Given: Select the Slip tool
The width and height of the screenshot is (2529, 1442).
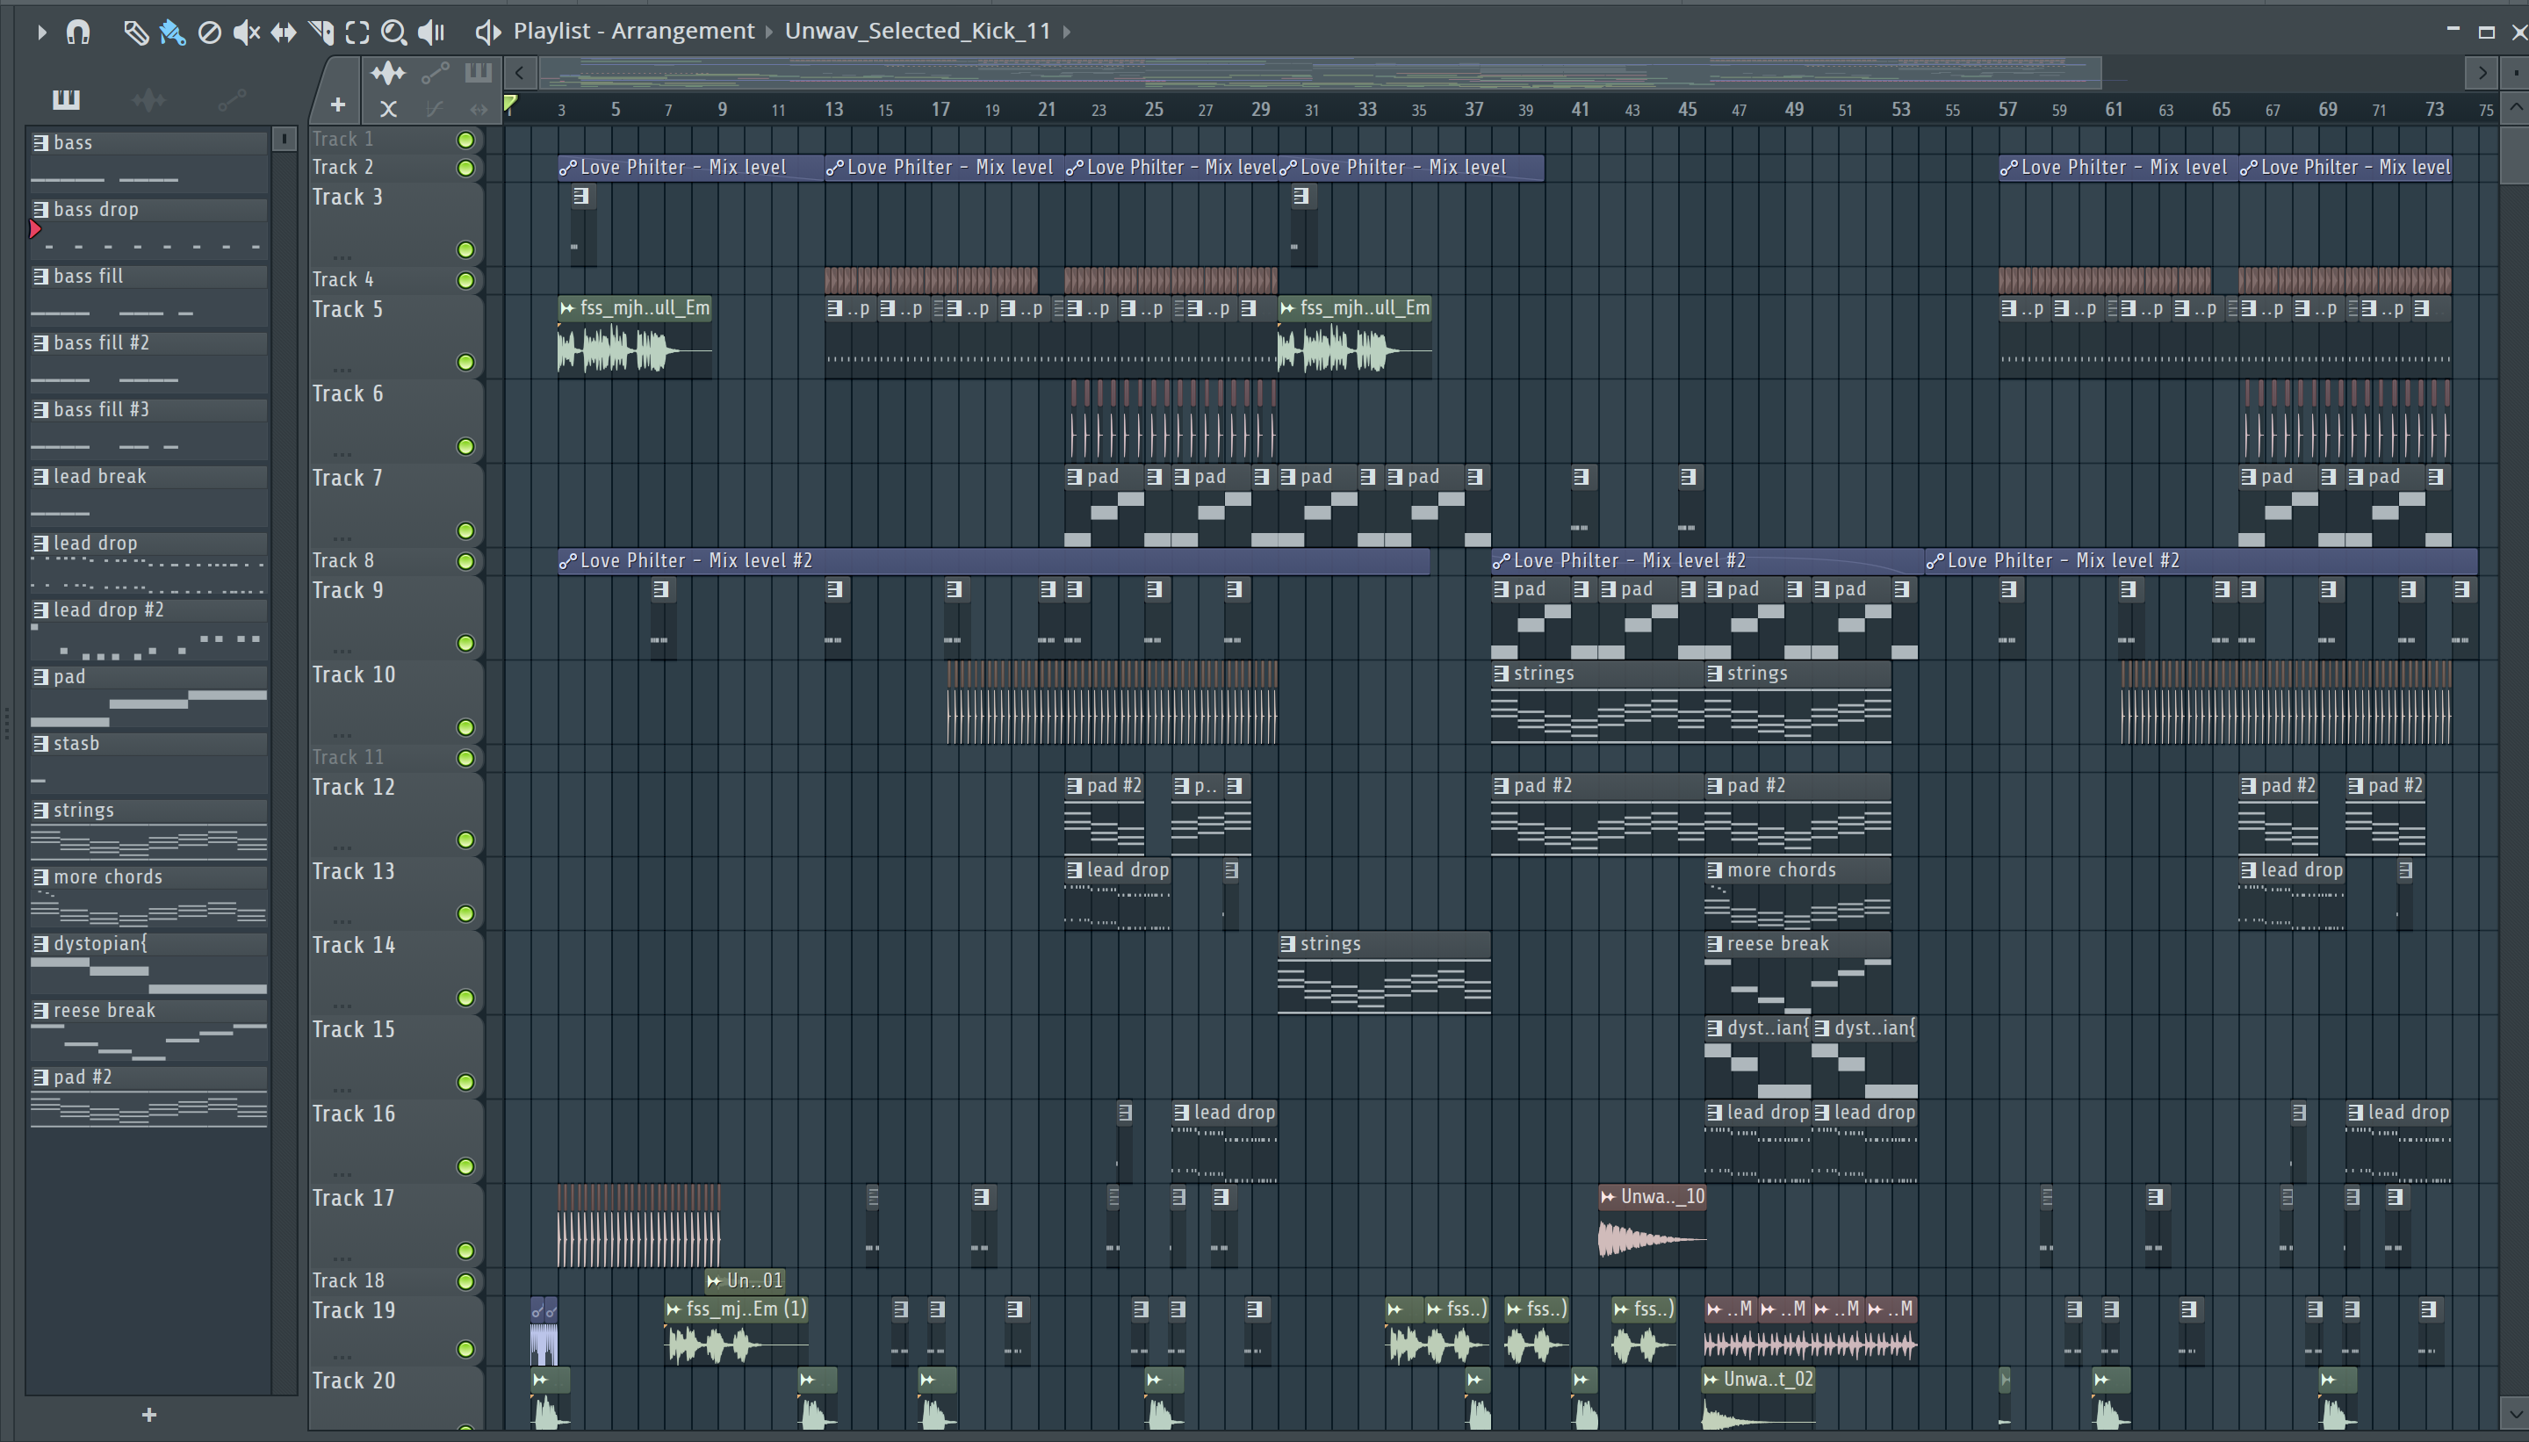Looking at the screenshot, I should 284,32.
